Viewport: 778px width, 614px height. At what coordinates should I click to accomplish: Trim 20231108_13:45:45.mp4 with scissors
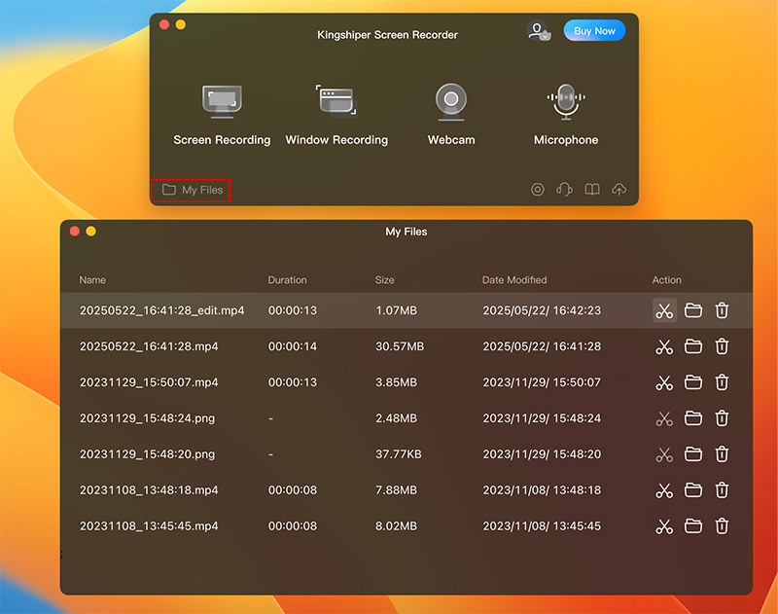[x=664, y=526]
